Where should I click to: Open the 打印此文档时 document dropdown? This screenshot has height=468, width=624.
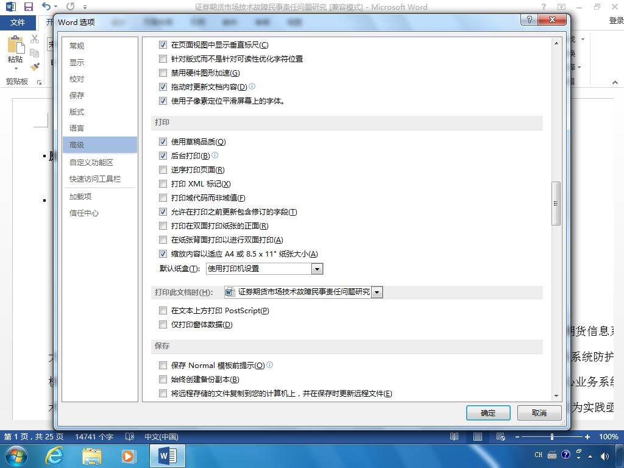[377, 292]
